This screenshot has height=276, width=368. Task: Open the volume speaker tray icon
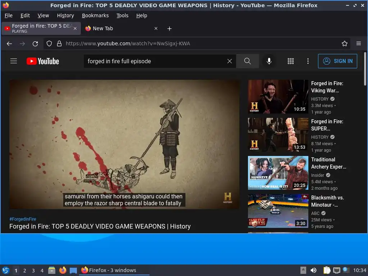(x=313, y=270)
